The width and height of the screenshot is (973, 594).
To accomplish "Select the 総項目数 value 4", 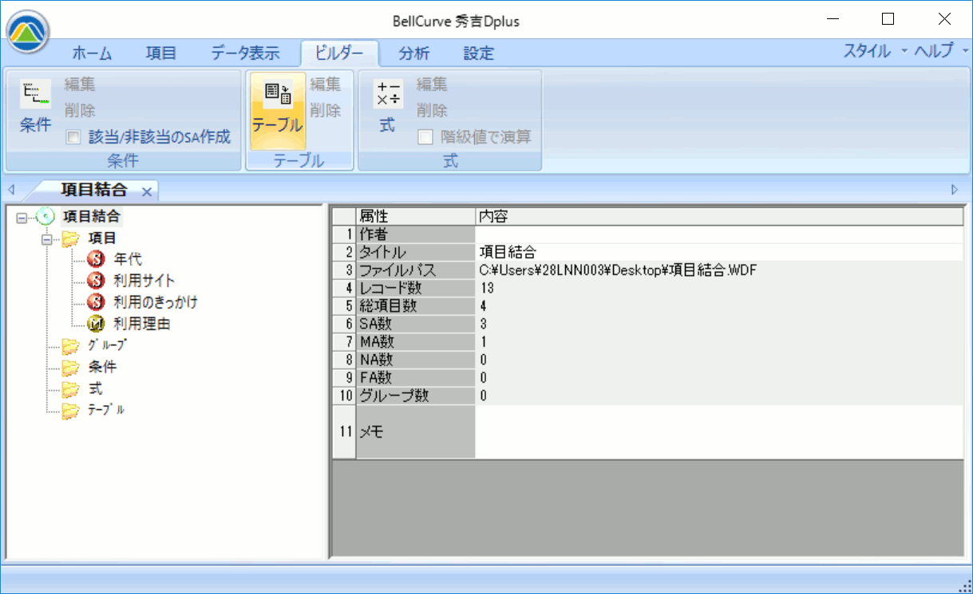I will 719,306.
